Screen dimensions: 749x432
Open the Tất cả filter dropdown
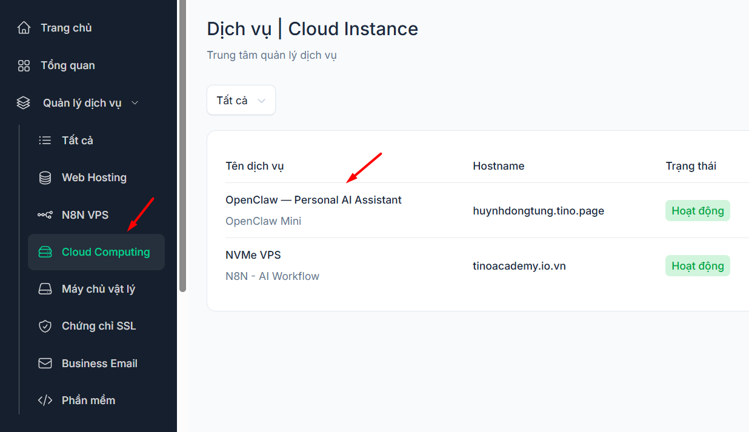(x=241, y=101)
